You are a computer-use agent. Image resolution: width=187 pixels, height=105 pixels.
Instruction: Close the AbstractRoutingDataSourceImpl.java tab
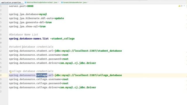[58, 2]
